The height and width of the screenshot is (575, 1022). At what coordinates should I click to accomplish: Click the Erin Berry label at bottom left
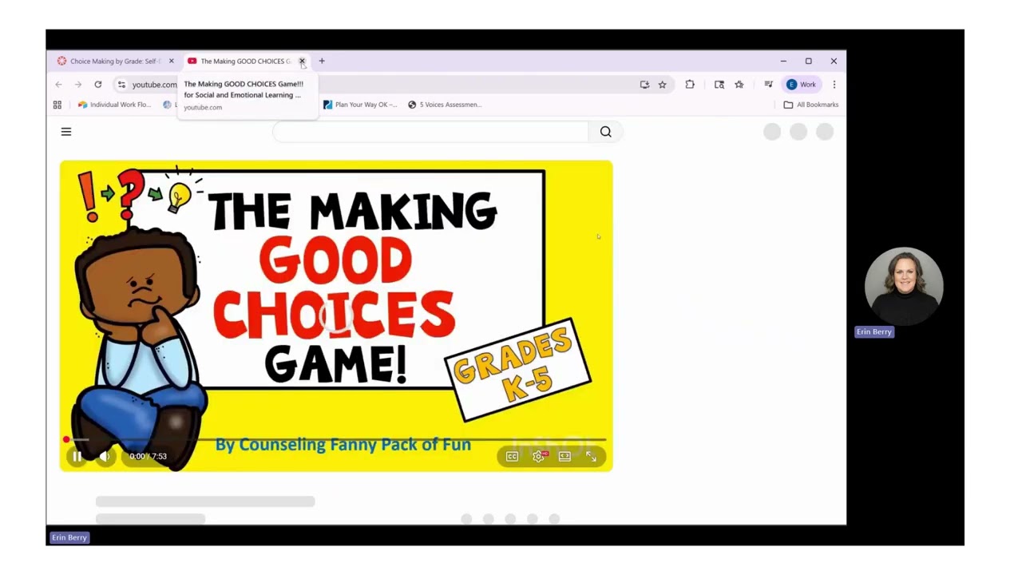(69, 537)
